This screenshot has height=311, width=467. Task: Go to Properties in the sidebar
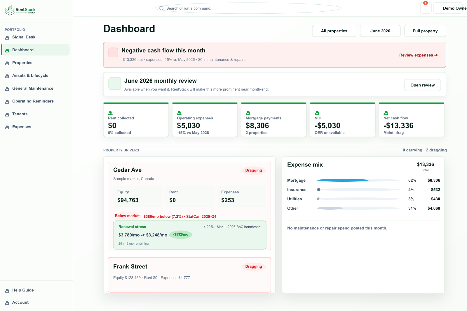[x=35, y=63]
